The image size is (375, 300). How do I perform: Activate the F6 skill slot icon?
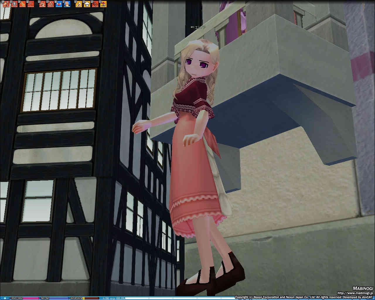pos(51,4)
